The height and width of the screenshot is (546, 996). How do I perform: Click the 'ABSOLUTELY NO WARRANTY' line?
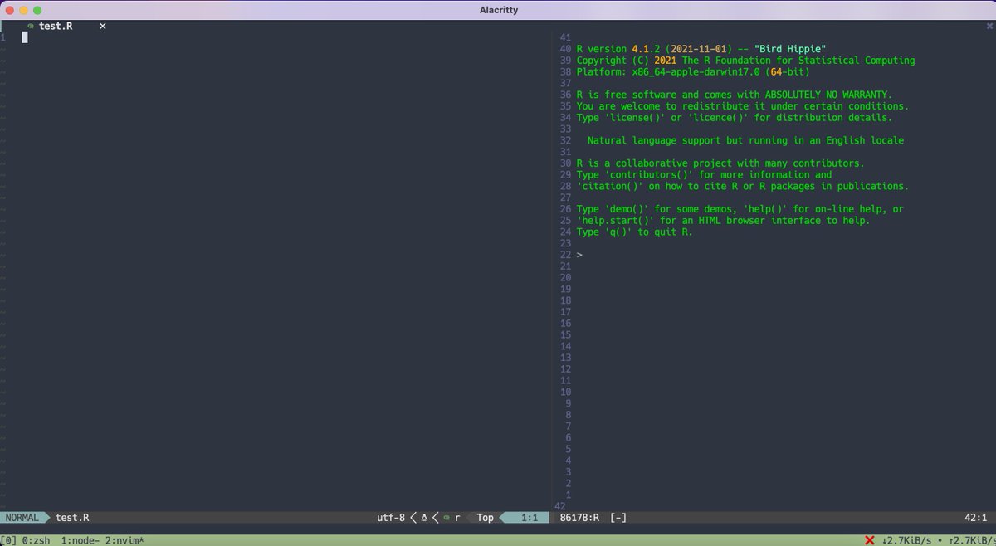tap(735, 95)
